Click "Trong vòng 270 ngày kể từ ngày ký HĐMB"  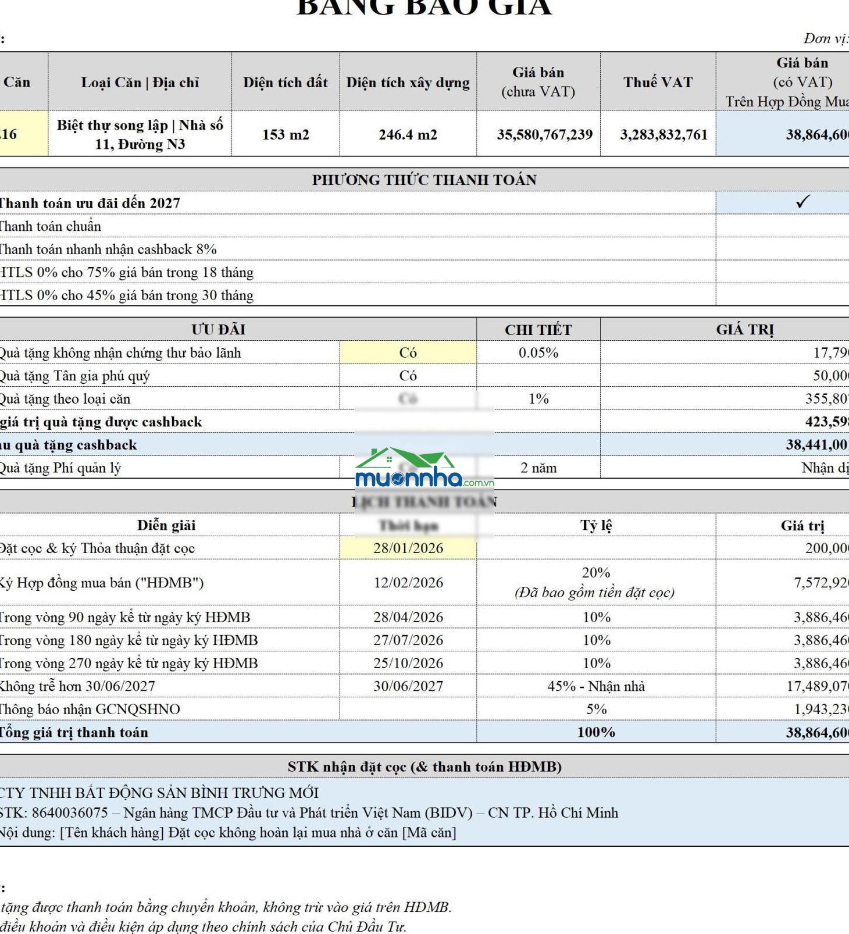129,663
